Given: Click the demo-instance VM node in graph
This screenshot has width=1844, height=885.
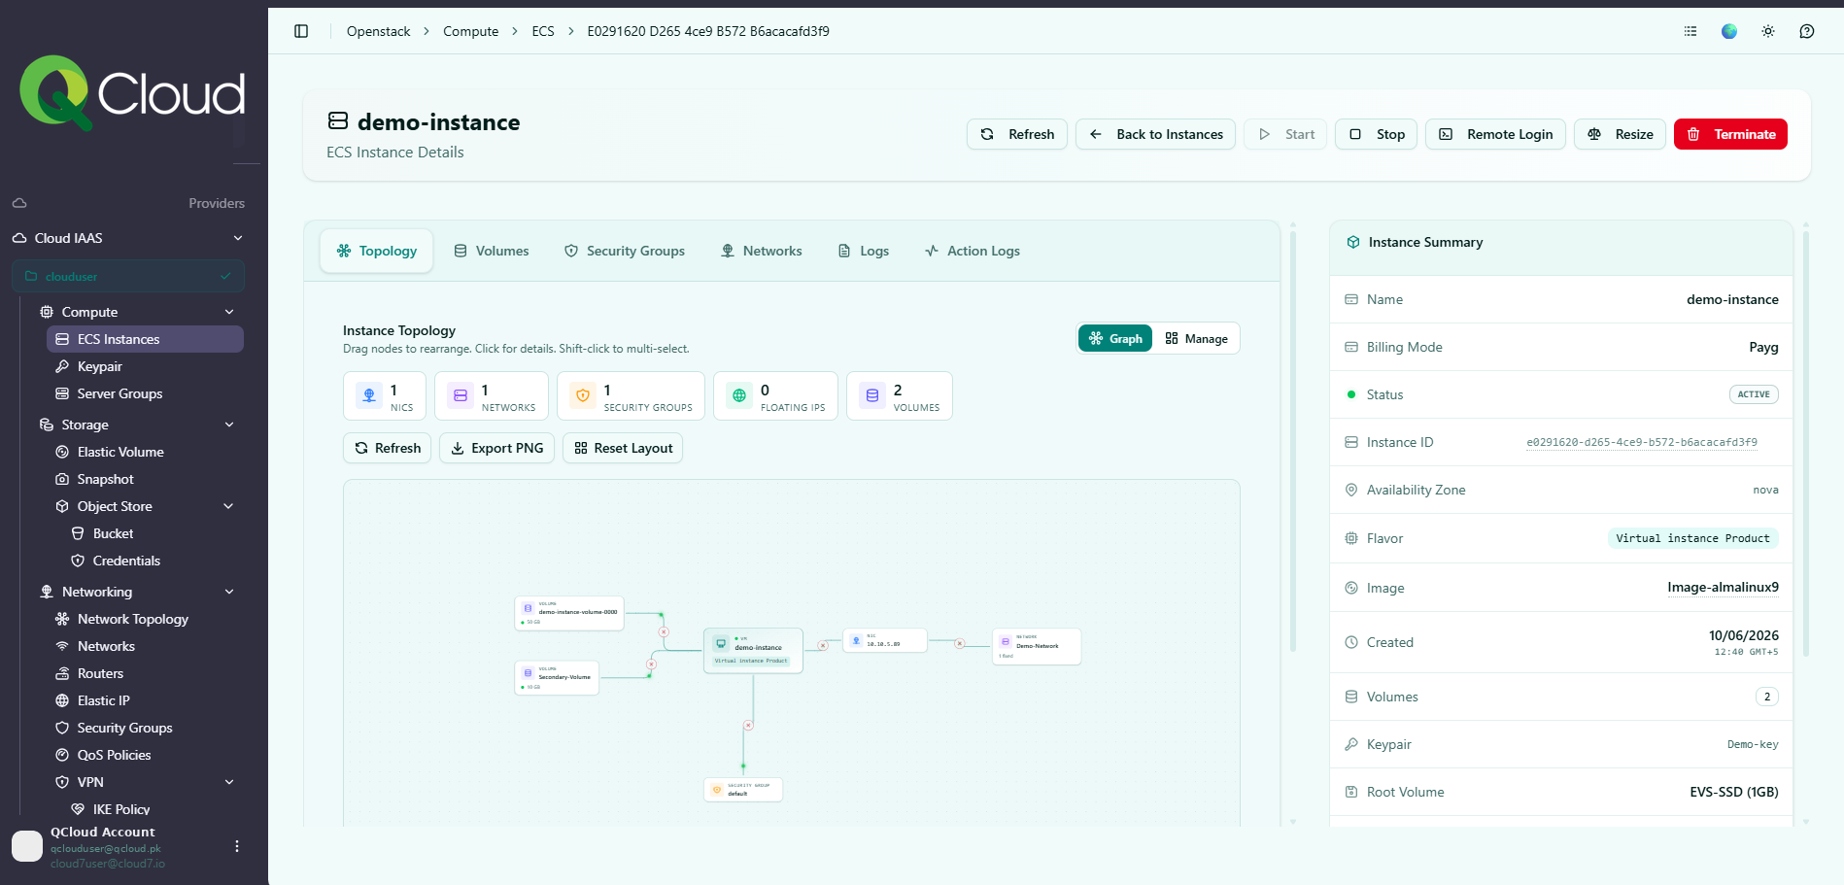Looking at the screenshot, I should click(753, 651).
